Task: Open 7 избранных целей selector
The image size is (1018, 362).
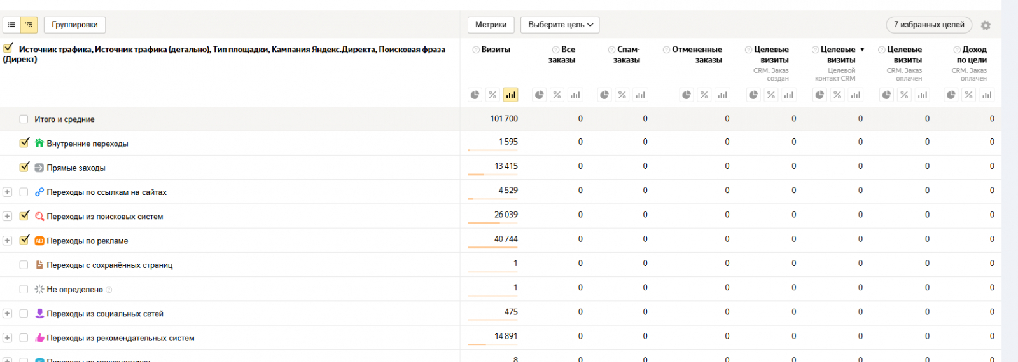Action: [x=928, y=25]
